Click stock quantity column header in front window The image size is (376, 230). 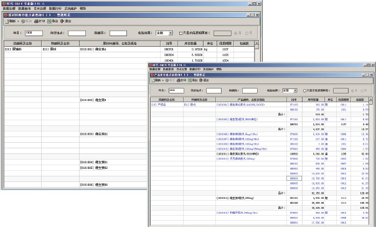click(x=313, y=99)
